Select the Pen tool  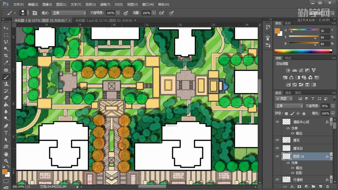click(6, 126)
